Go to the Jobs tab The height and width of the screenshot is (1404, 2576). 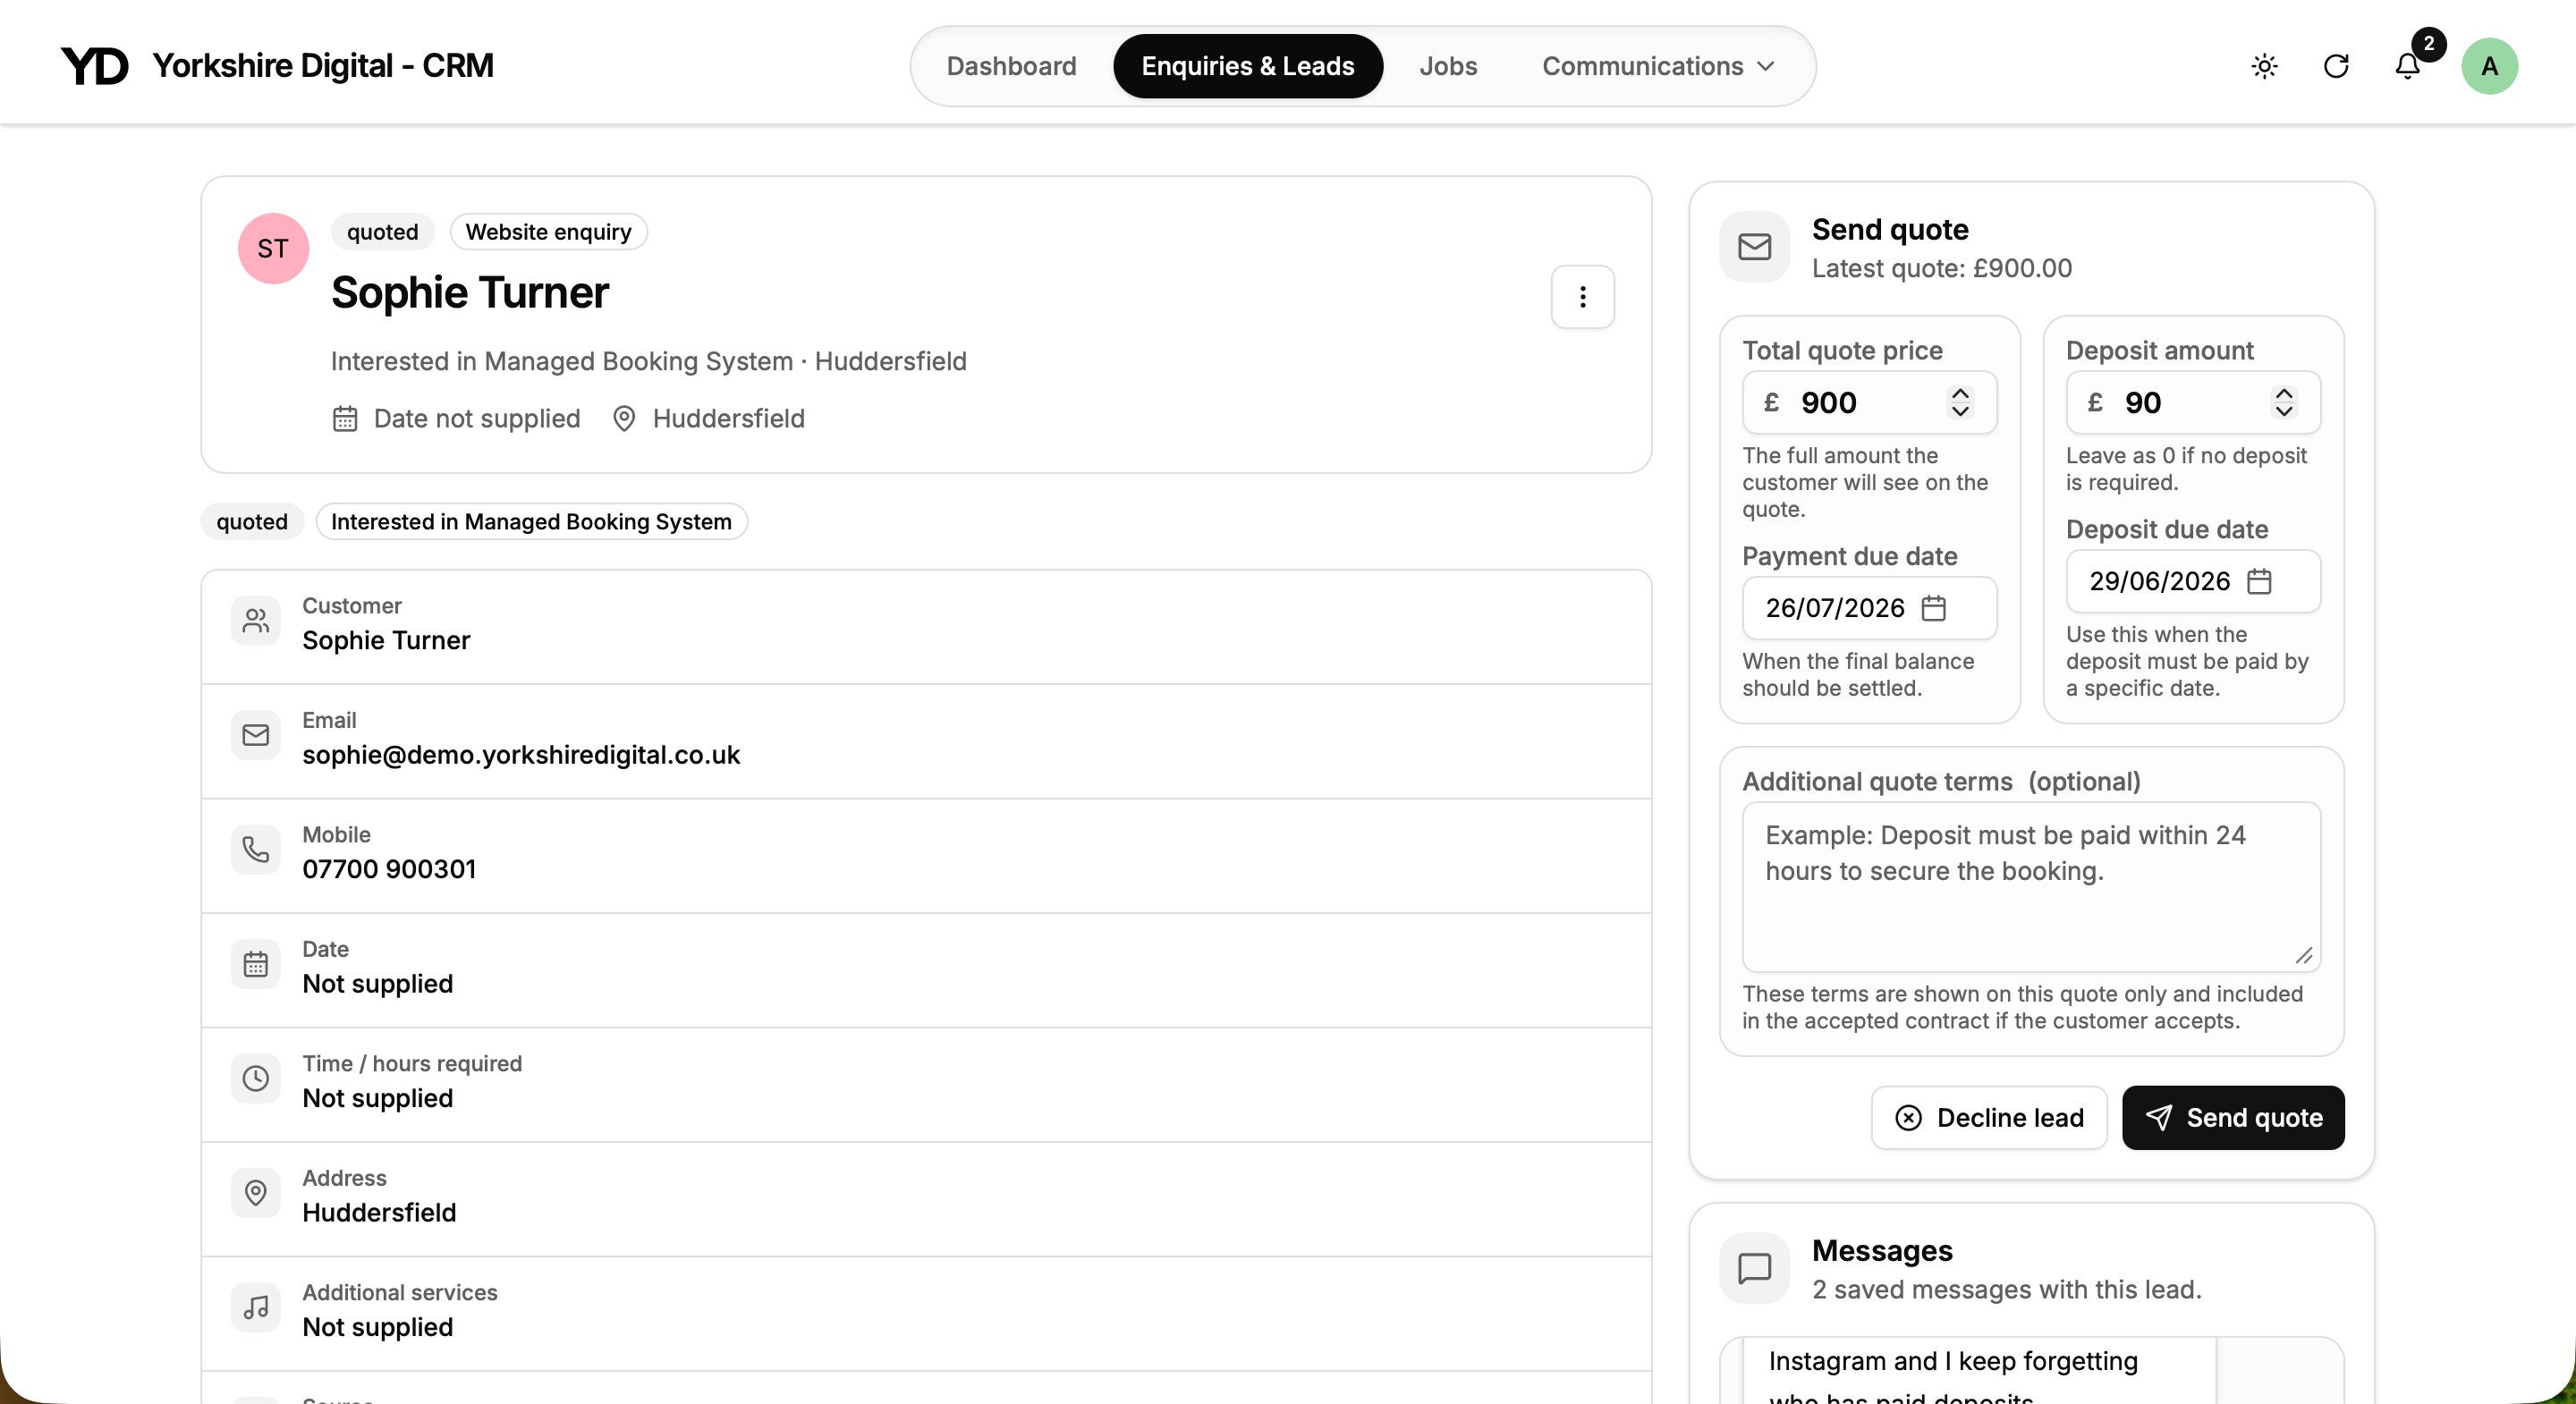coord(1448,66)
